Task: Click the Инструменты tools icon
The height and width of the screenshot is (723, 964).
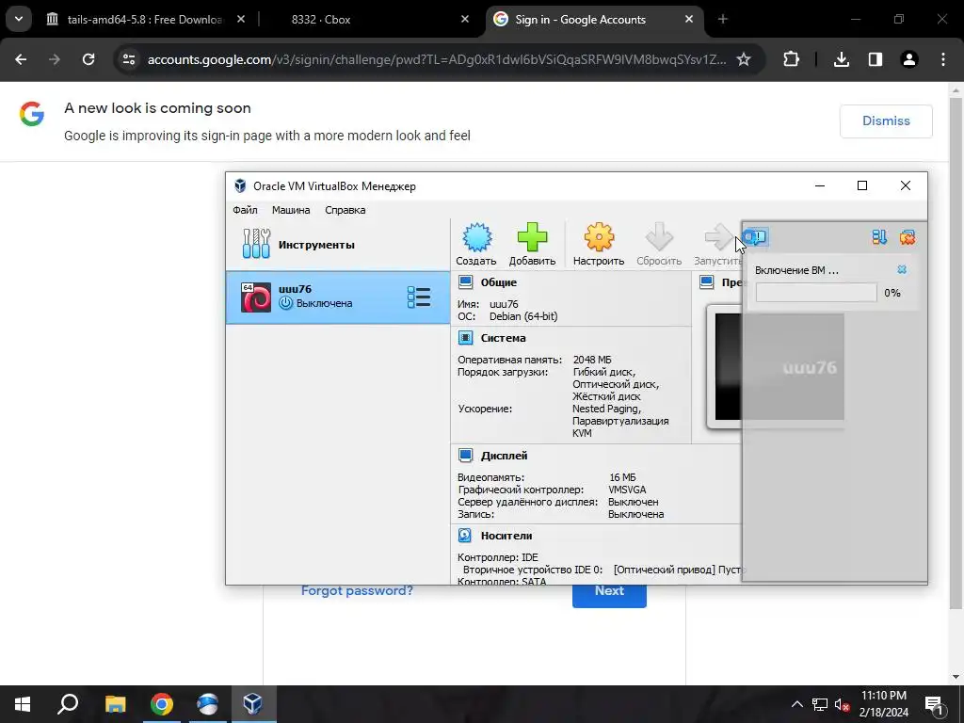Action: (256, 244)
